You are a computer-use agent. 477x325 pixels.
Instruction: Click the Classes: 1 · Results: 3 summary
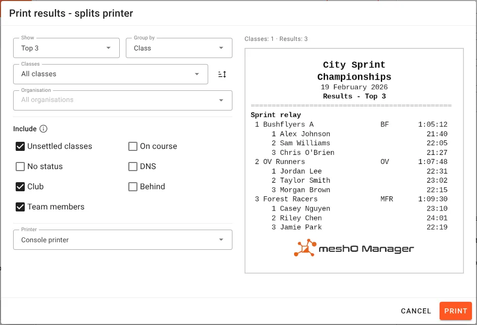[x=276, y=39]
